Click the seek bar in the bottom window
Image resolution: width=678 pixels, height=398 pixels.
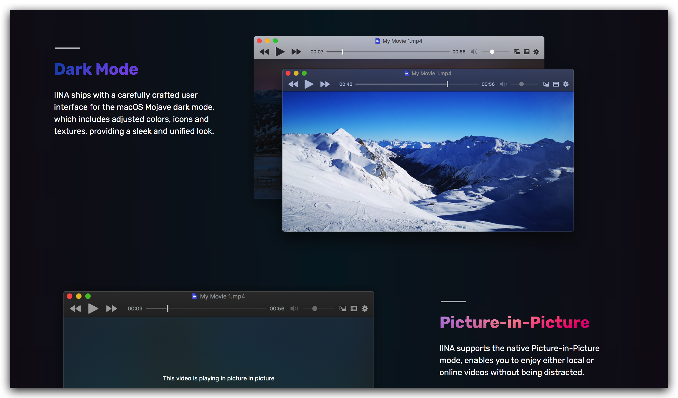click(x=206, y=309)
